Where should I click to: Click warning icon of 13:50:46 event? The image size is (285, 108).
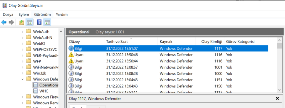[x=71, y=55]
